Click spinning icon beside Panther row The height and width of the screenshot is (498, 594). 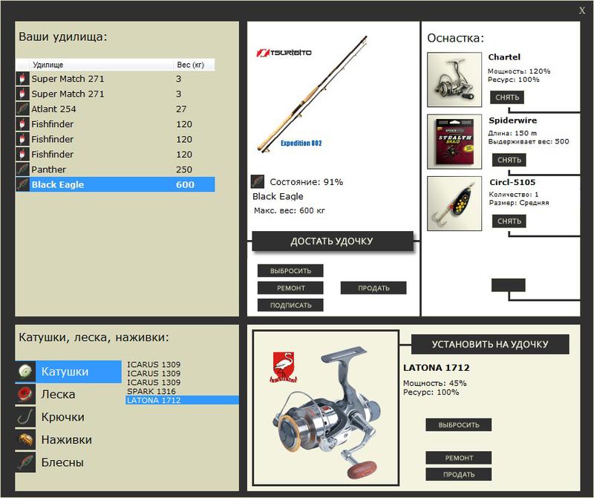tap(22, 169)
